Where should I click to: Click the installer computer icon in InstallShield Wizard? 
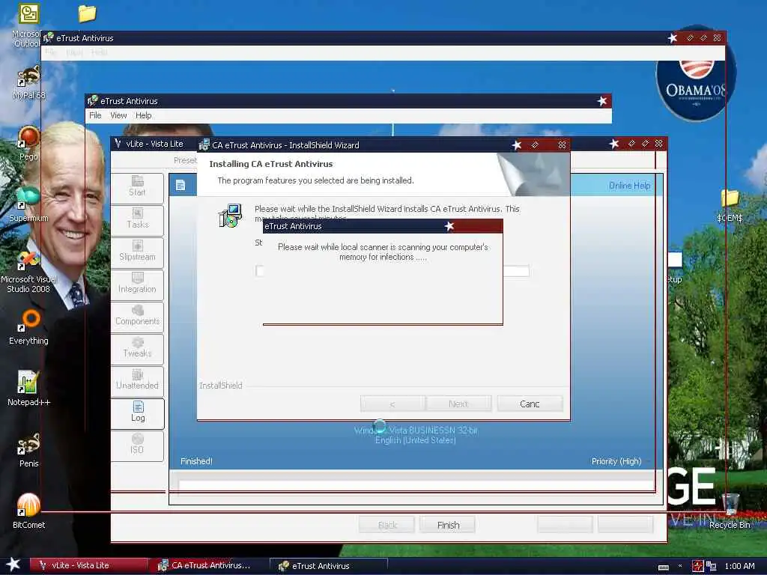pyautogui.click(x=230, y=216)
